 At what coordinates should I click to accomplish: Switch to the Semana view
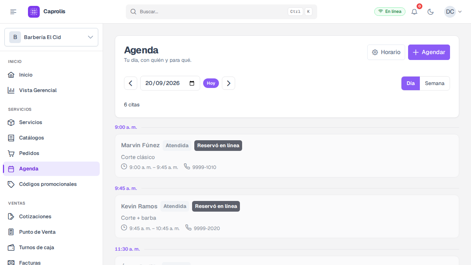point(435,83)
